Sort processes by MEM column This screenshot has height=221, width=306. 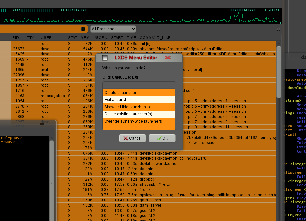click(x=85, y=38)
